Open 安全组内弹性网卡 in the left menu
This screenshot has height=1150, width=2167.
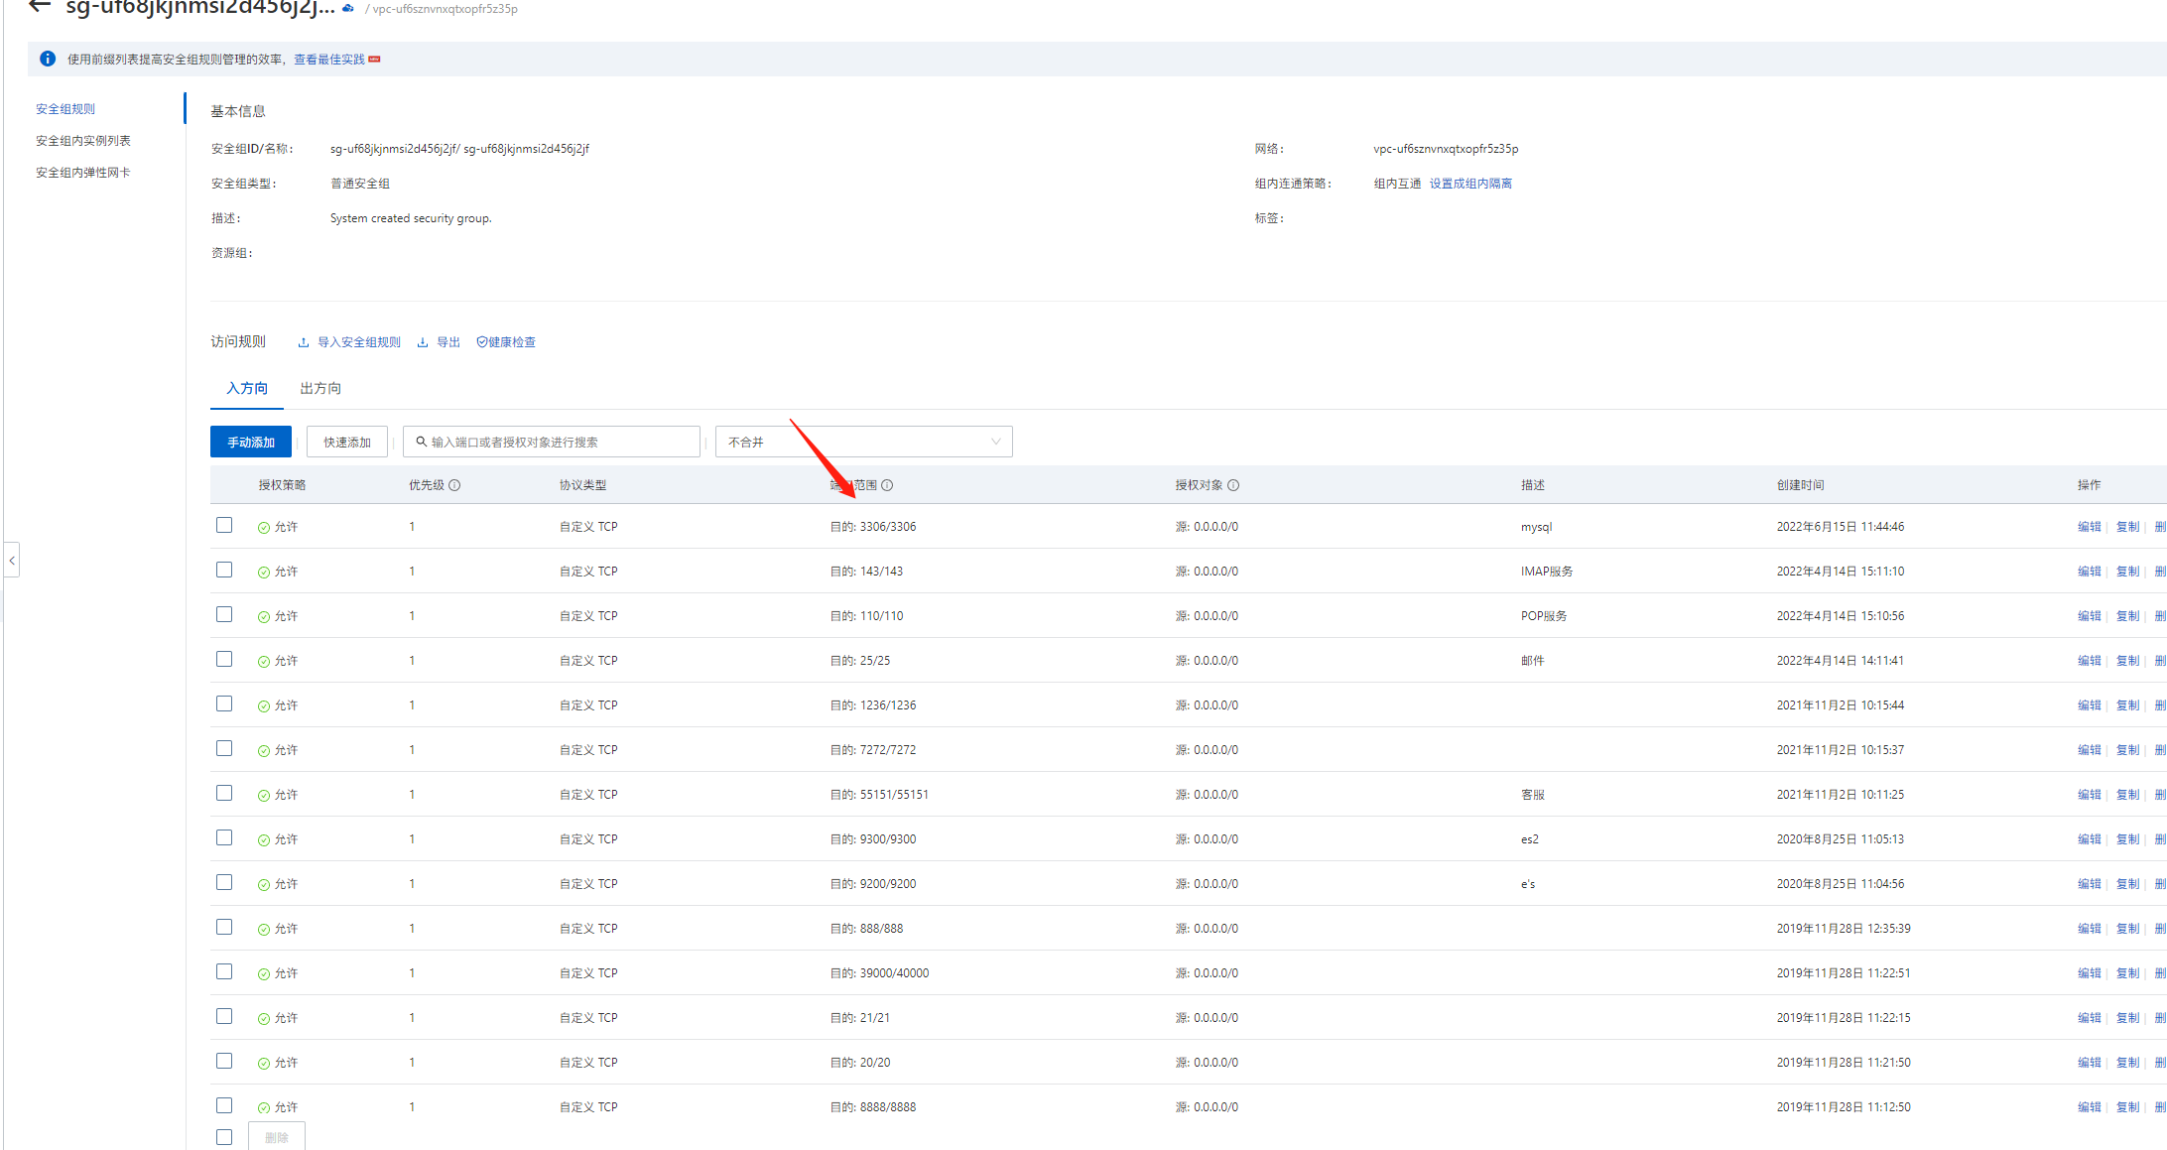tap(83, 173)
